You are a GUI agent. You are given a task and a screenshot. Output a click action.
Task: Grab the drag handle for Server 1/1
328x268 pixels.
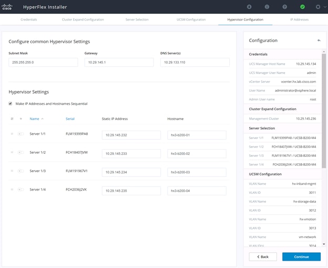pyautogui.click(x=12, y=134)
